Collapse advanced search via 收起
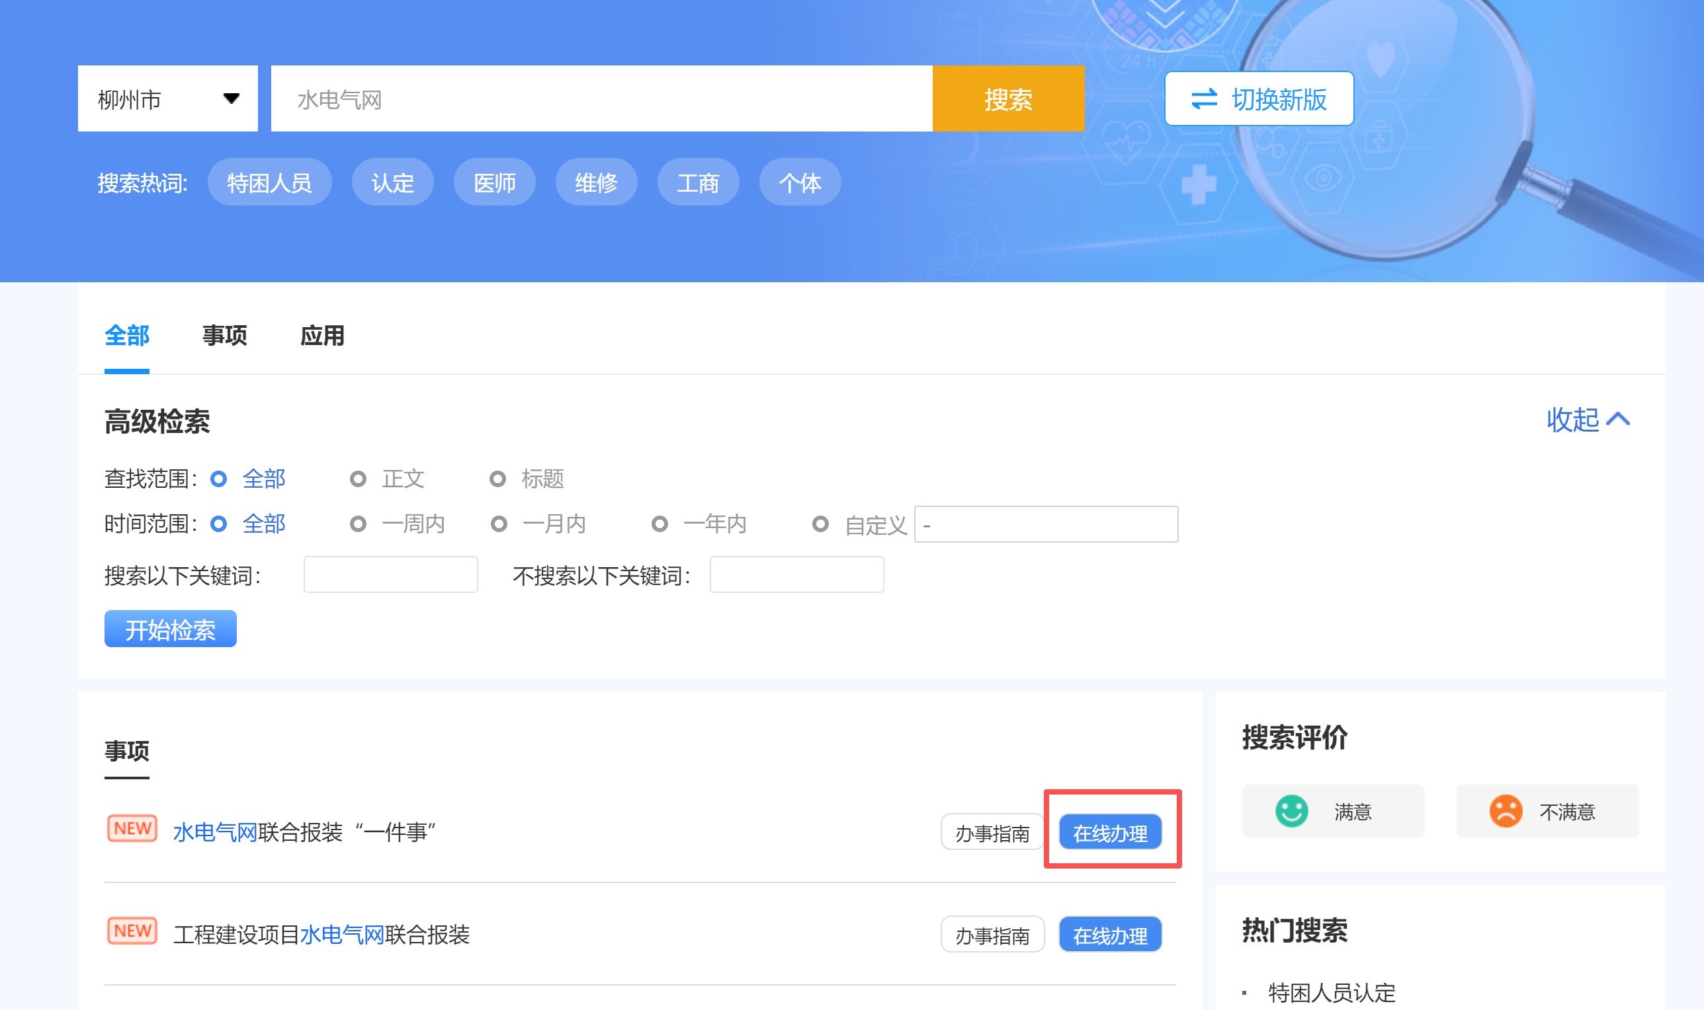1704x1010 pixels. [x=1573, y=419]
